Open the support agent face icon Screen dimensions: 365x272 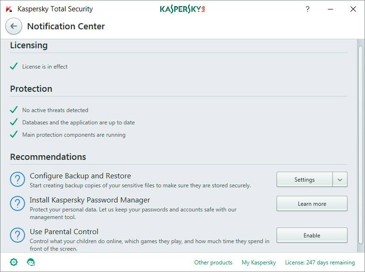coord(31,262)
